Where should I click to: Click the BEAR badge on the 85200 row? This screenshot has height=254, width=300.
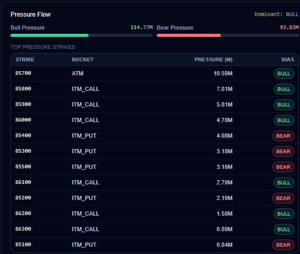pyautogui.click(x=283, y=198)
